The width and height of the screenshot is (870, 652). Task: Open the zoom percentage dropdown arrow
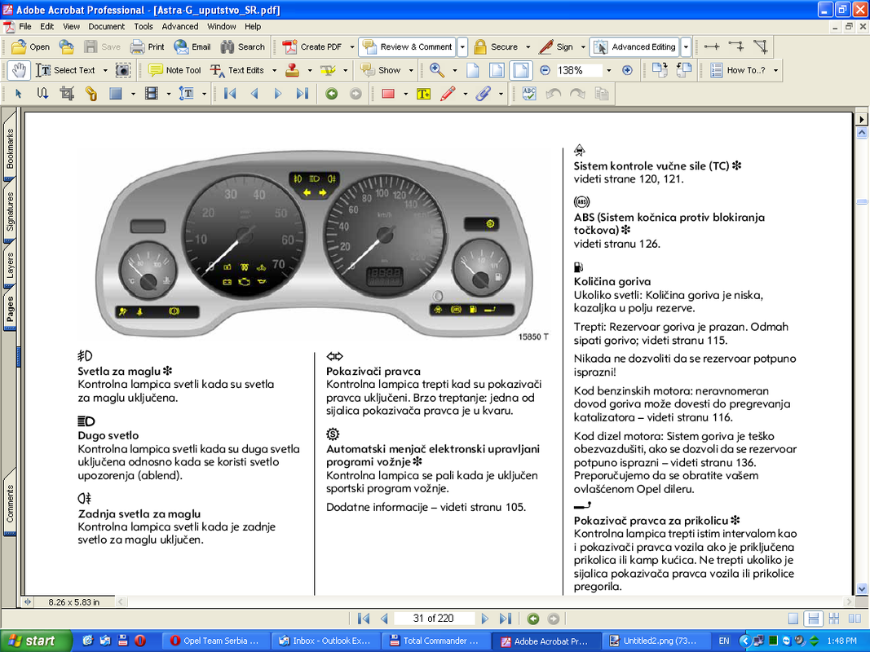tap(609, 70)
